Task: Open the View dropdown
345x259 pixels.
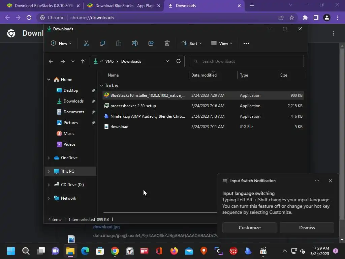Action: [x=222, y=44]
